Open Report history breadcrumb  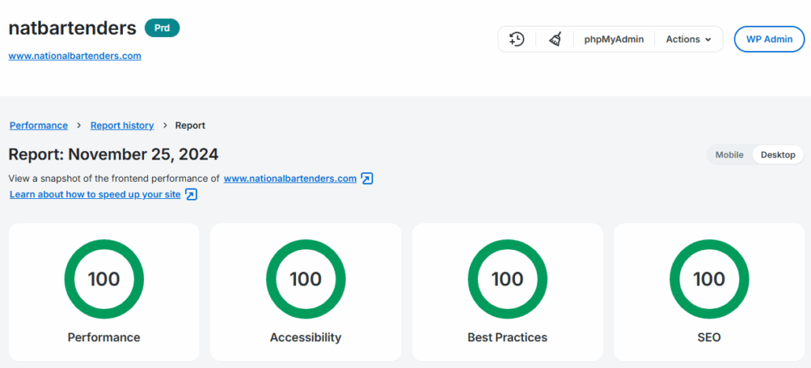coord(122,126)
